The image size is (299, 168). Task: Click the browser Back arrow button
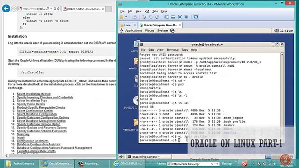[6, 8]
